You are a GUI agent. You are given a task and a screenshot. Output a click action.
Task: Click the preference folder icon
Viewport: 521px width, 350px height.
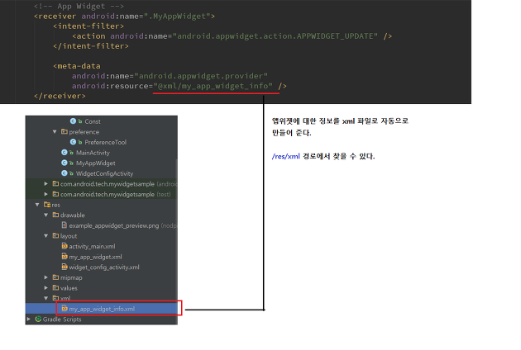pos(65,132)
